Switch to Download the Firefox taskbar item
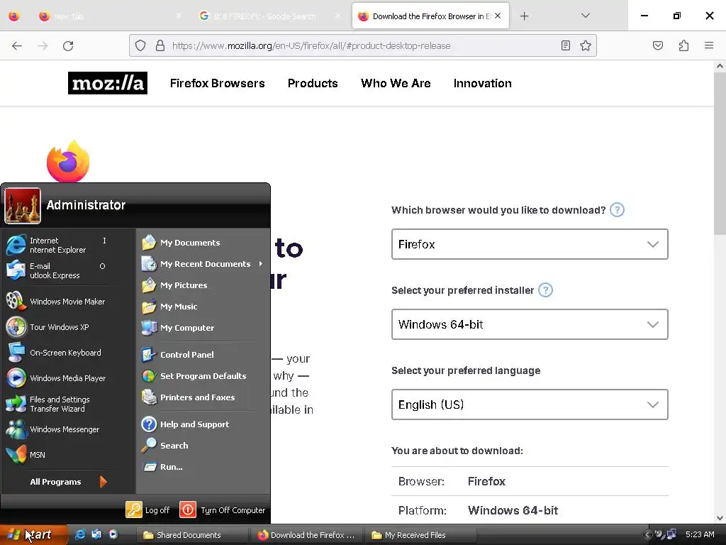 [307, 535]
